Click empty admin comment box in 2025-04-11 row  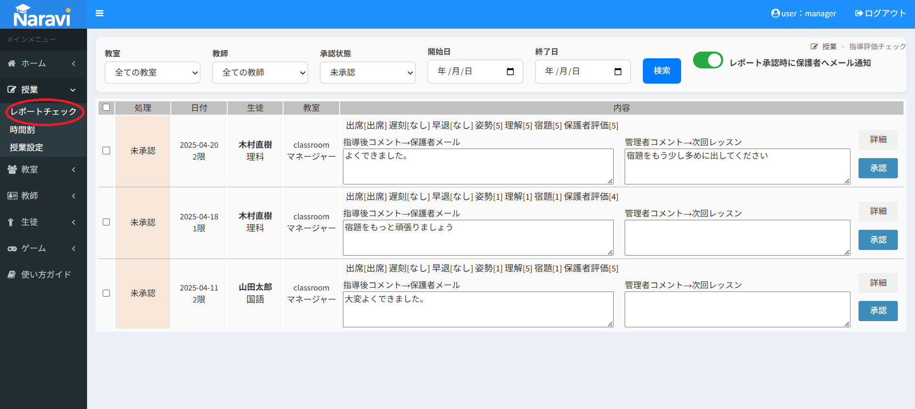738,310
